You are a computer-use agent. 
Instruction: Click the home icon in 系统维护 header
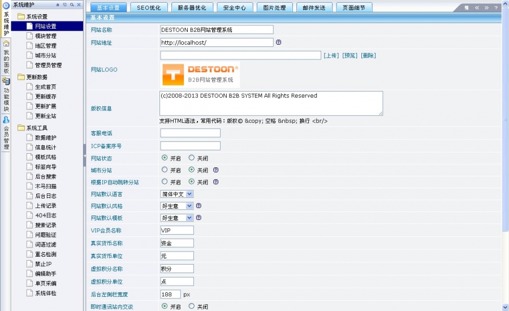point(58,5)
